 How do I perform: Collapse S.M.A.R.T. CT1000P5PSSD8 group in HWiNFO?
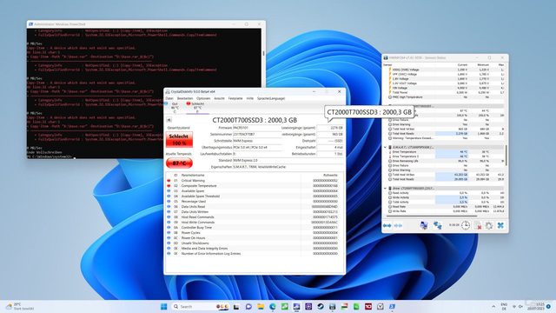coord(385,147)
